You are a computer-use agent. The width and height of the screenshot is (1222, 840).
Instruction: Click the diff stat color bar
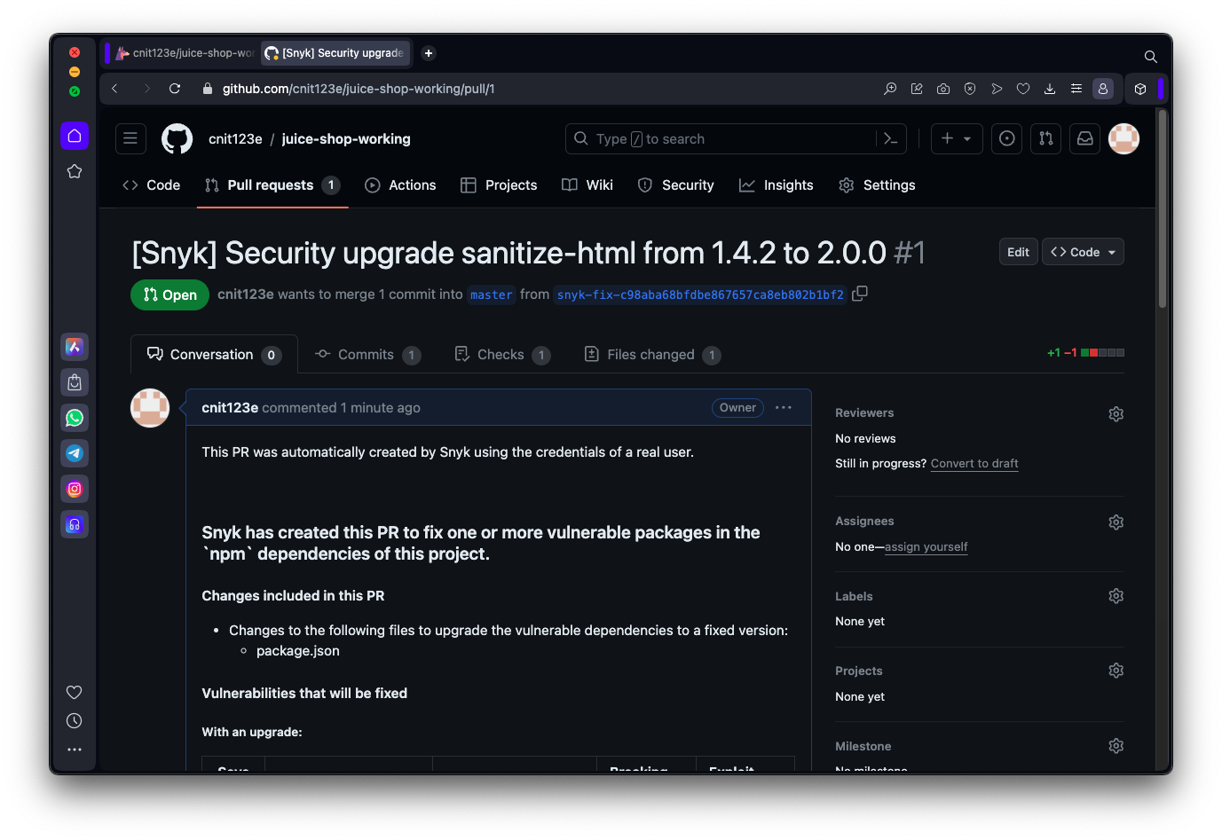click(x=1102, y=353)
